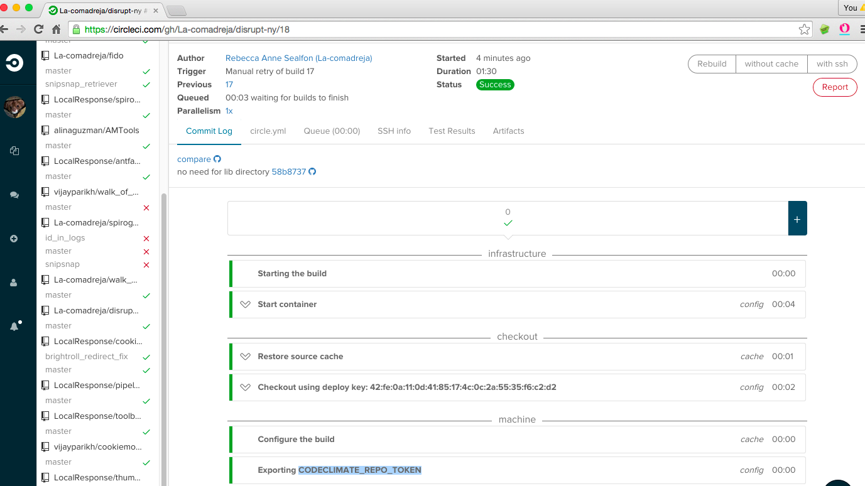Click the green check on snipsnap_retriever branch
The width and height of the screenshot is (865, 486).
146,85
